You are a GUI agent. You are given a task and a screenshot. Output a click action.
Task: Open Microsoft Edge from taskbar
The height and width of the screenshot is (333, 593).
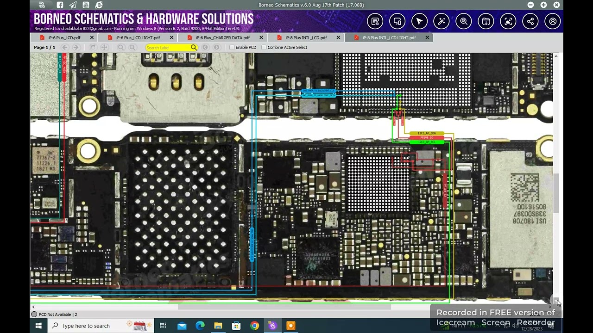[x=200, y=326]
